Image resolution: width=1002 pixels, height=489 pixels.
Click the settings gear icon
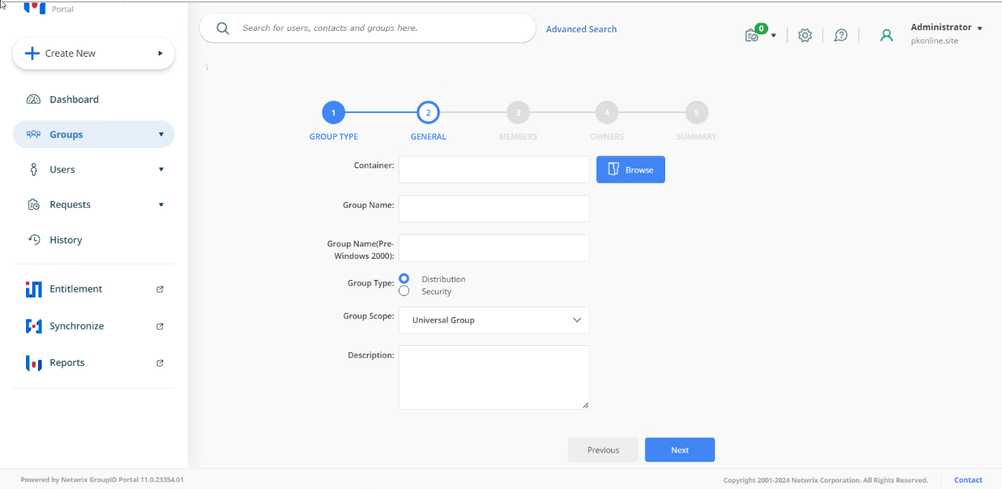805,35
